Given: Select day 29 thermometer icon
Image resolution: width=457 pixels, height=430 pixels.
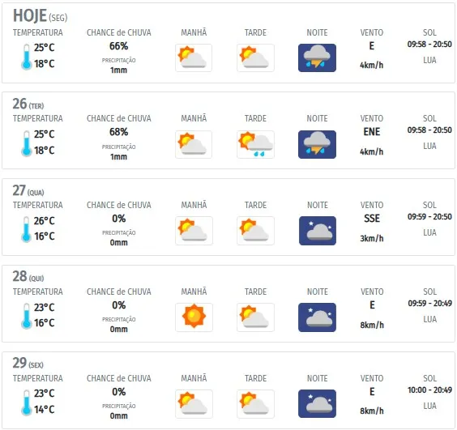Looking at the screenshot, I should (26, 402).
